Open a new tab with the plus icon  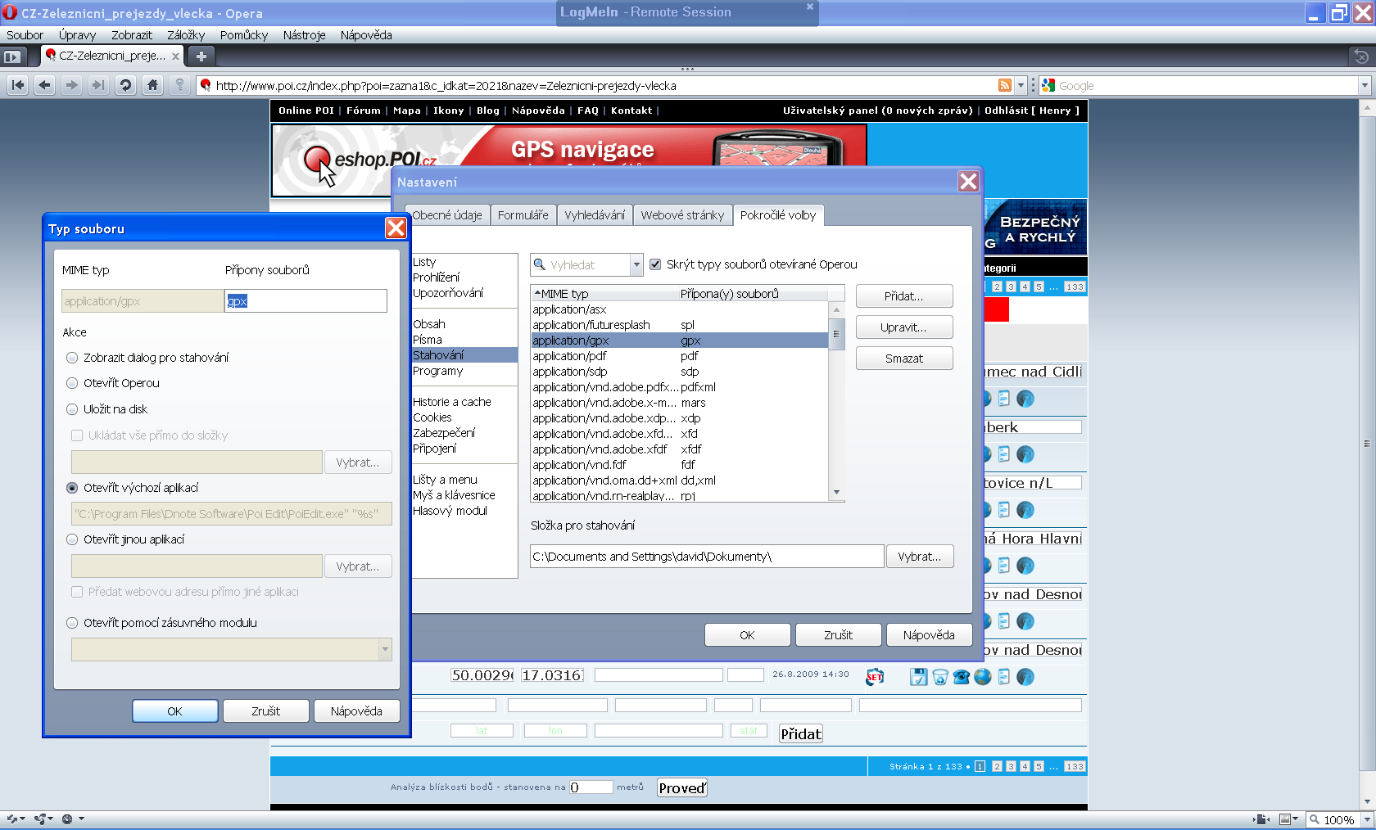tap(201, 56)
